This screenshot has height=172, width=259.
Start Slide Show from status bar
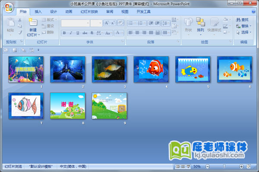188,166
